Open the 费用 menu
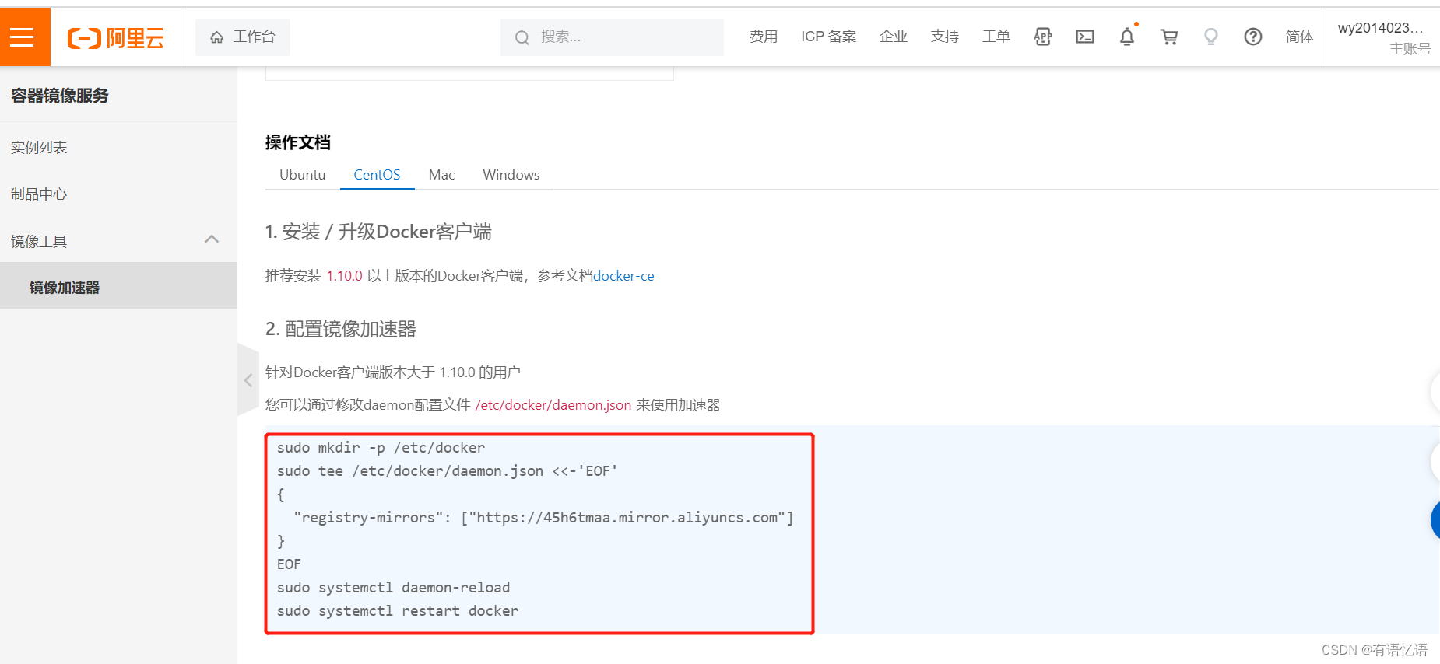 (764, 37)
